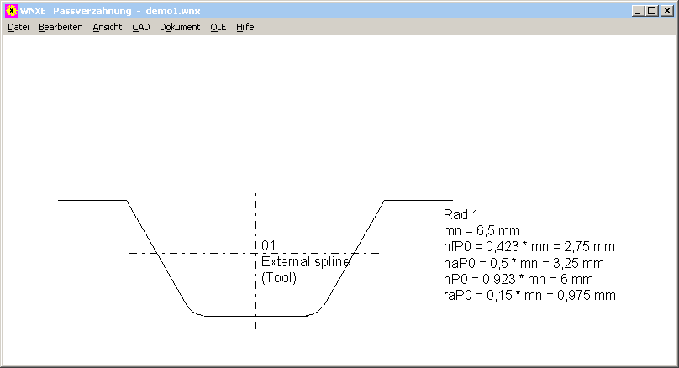This screenshot has height=368, width=679.
Task: Close the WNXE Passverzahnung window
Action: coord(666,11)
